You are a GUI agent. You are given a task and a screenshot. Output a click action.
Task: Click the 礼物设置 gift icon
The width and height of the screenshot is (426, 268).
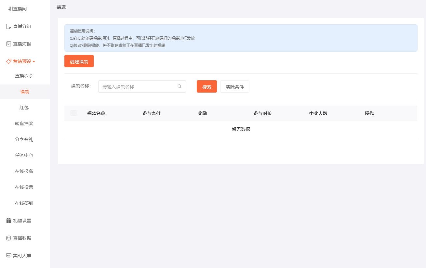(9, 221)
